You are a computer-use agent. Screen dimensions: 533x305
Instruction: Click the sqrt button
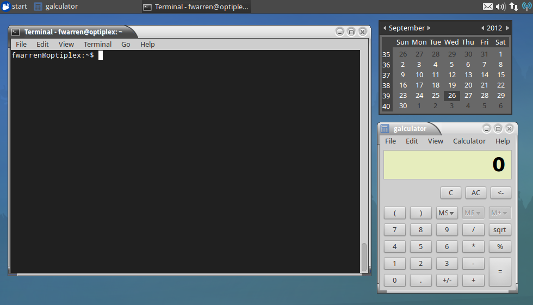point(500,230)
